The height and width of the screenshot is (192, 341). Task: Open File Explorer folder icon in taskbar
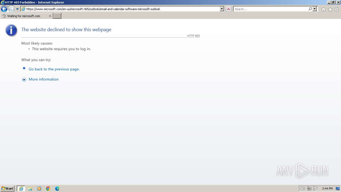pyautogui.click(x=30, y=189)
